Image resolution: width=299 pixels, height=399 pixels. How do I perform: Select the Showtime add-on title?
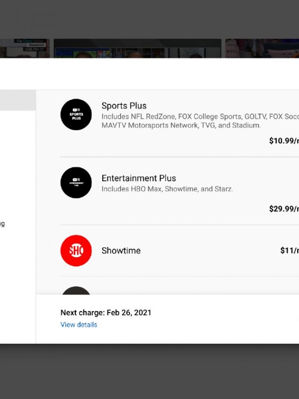pyautogui.click(x=121, y=251)
